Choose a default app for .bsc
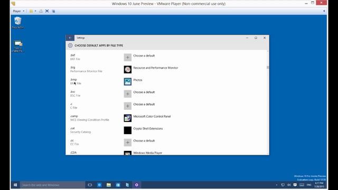338x190 pixels. pyautogui.click(x=128, y=94)
